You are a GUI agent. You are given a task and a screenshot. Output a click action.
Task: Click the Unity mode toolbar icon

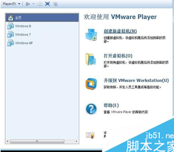(55, 4)
